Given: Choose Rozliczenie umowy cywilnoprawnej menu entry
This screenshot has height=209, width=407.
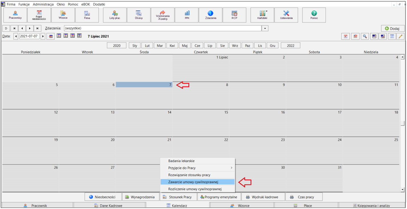Looking at the screenshot, I should click(x=198, y=189).
